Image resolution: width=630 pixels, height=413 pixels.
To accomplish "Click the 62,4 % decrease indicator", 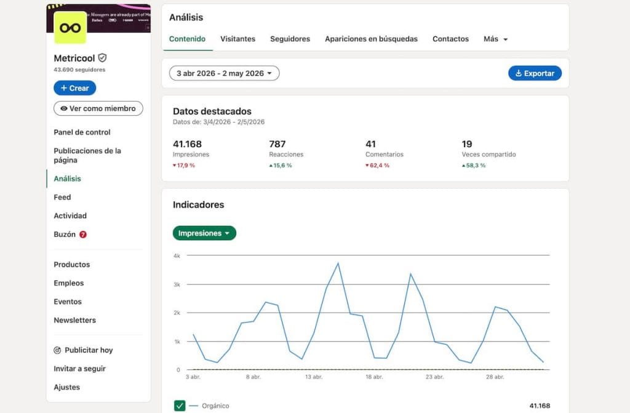I will [x=377, y=166].
